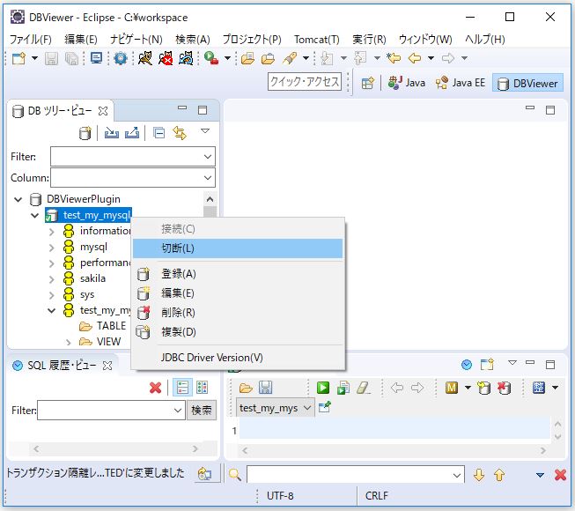
Task: Open the test_my_mys connection dropdown
Action: pyautogui.click(x=275, y=408)
